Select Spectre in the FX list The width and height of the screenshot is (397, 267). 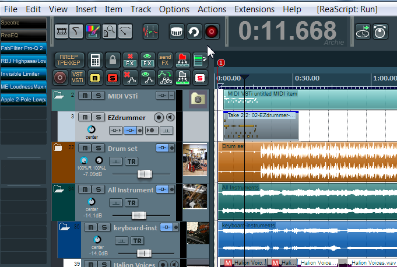pyautogui.click(x=23, y=23)
